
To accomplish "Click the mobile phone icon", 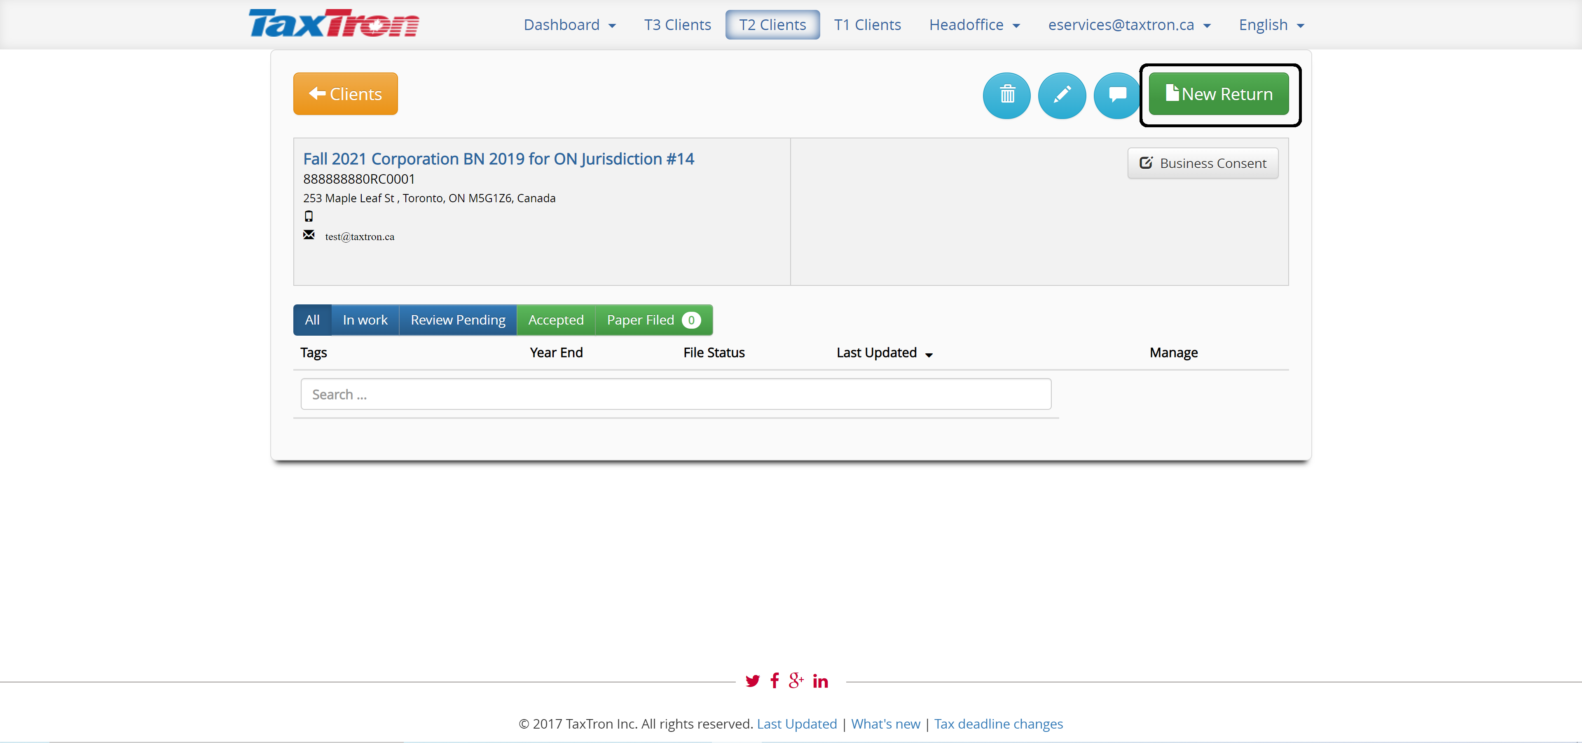I will pos(309,216).
